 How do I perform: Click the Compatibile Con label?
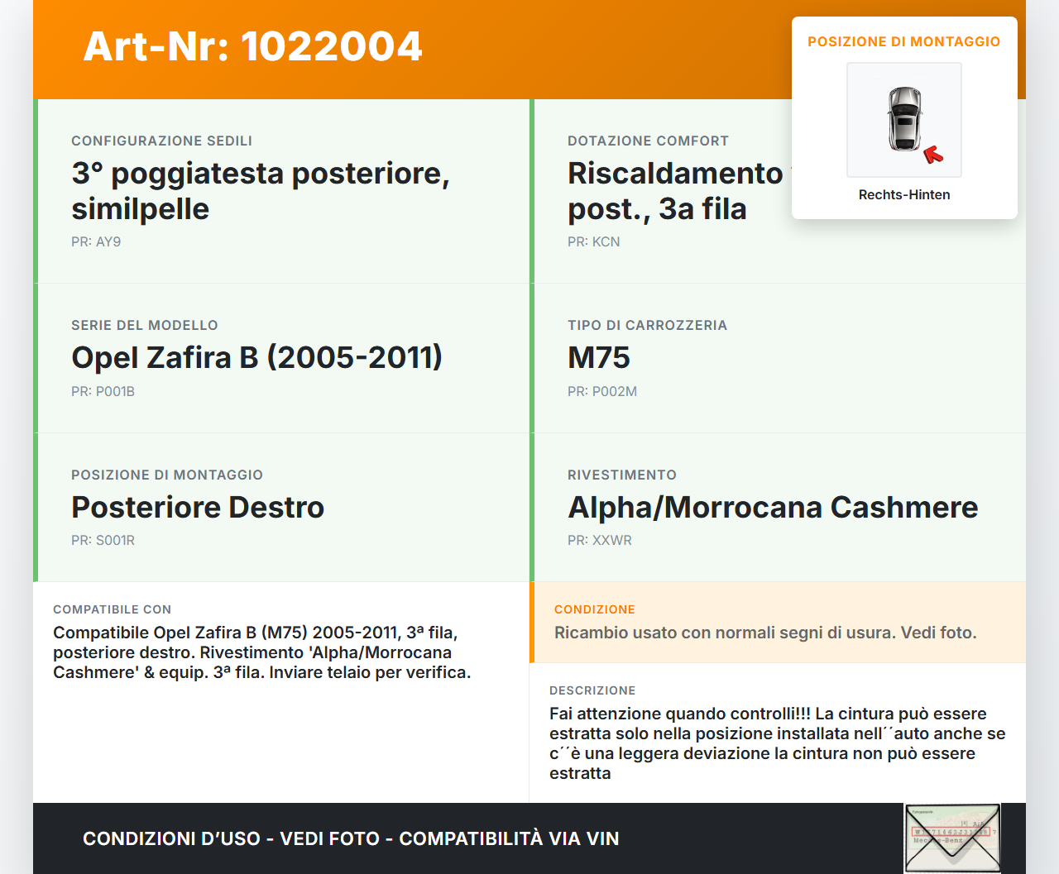(113, 609)
